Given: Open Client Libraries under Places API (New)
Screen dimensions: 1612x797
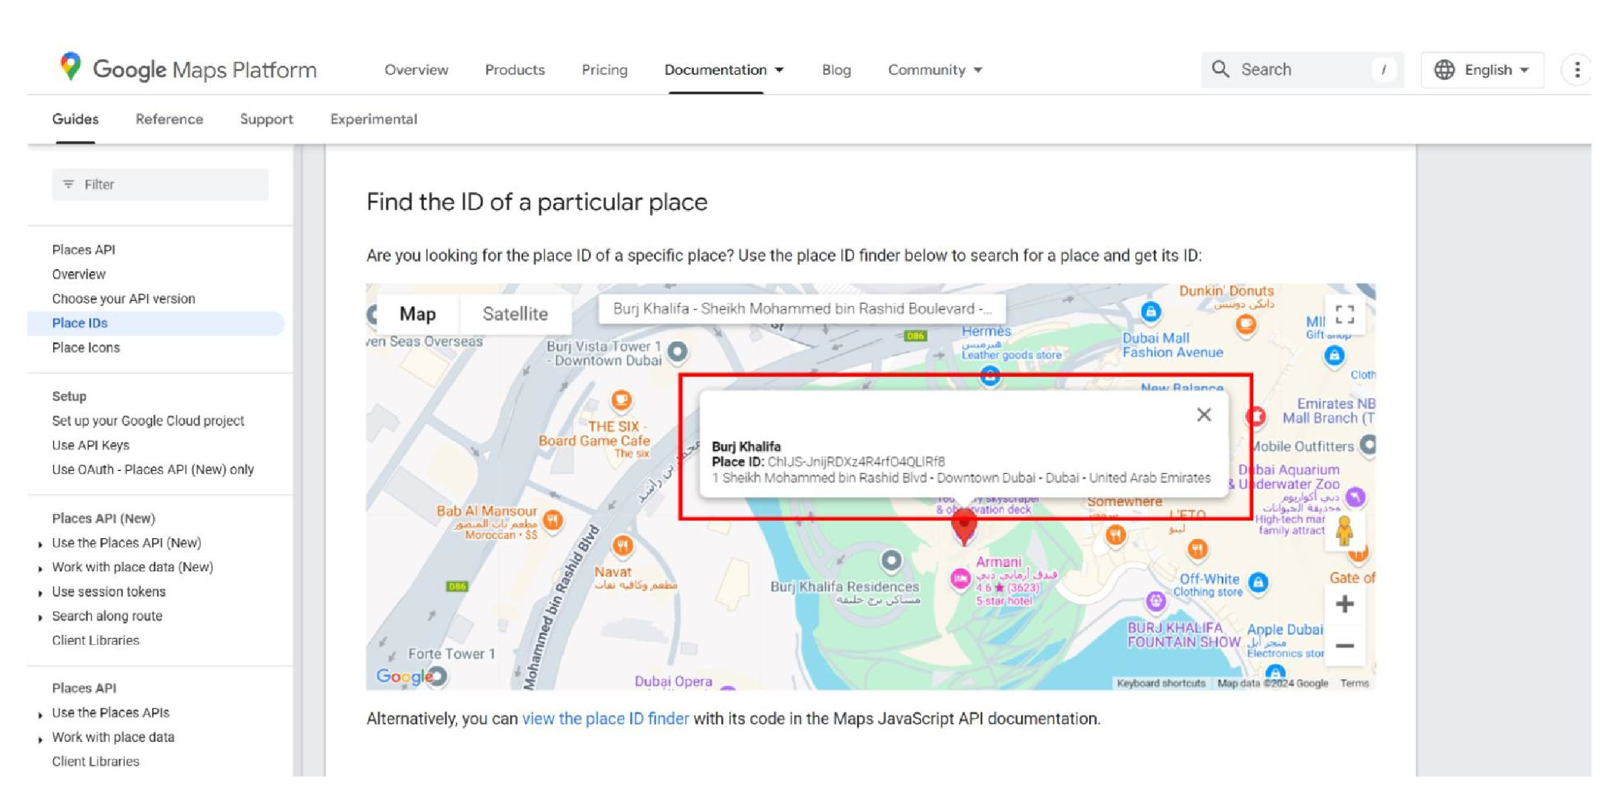Looking at the screenshot, I should [95, 640].
